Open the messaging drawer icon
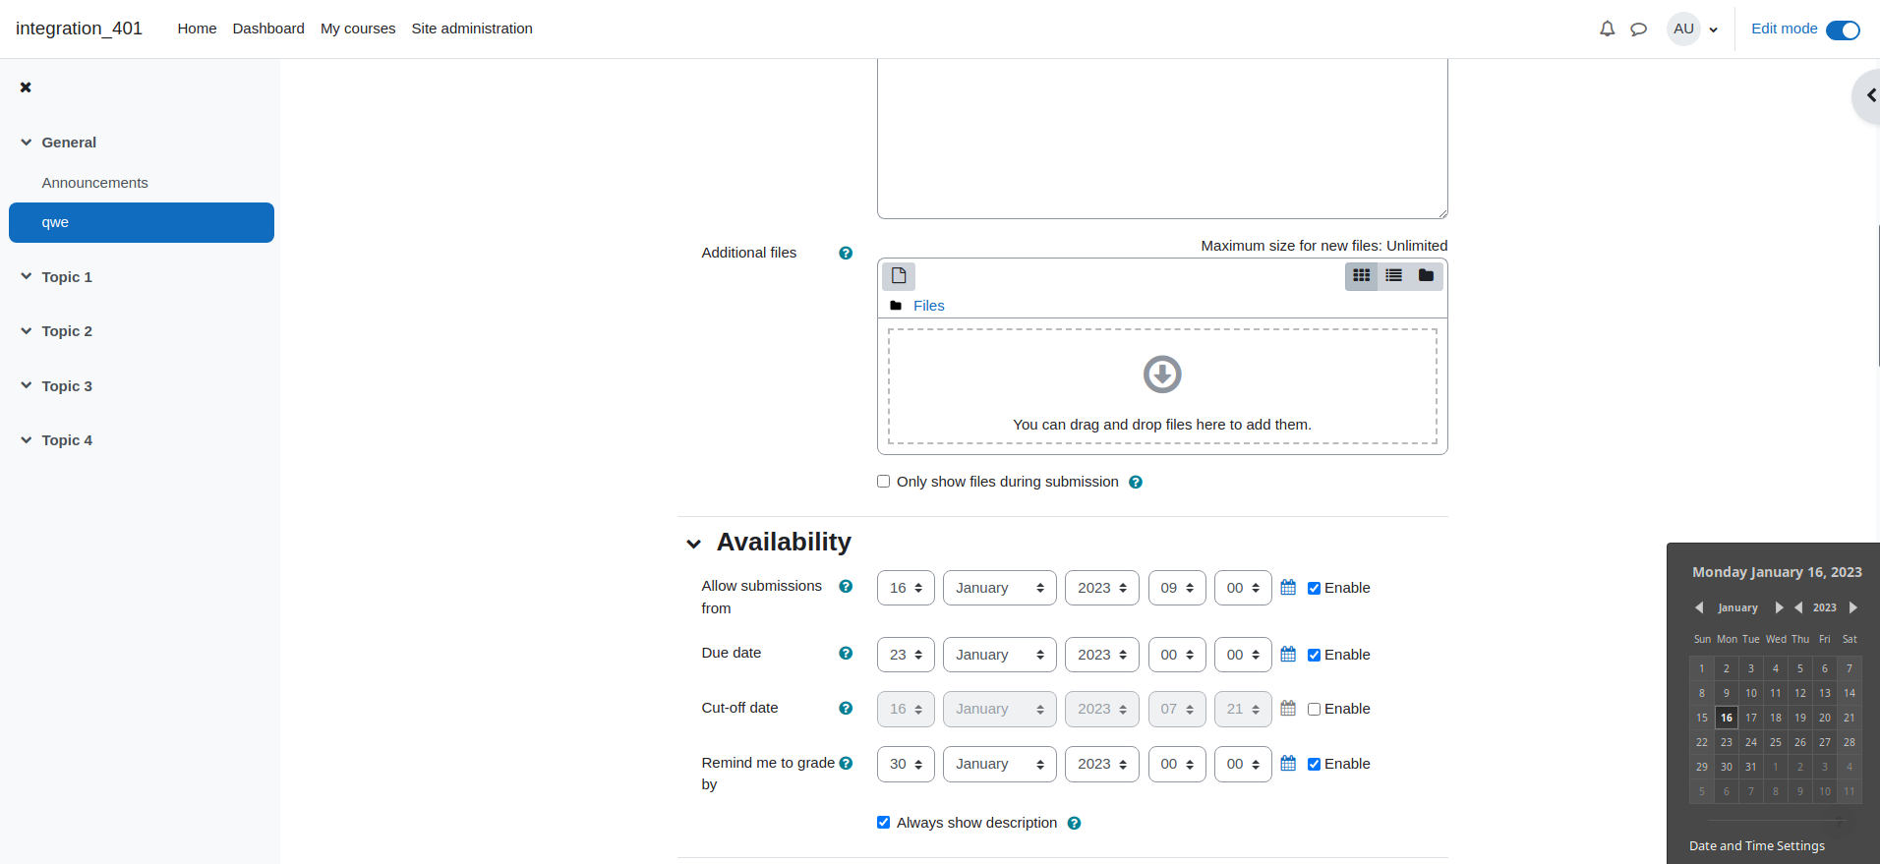The width and height of the screenshot is (1880, 864). coord(1638,29)
